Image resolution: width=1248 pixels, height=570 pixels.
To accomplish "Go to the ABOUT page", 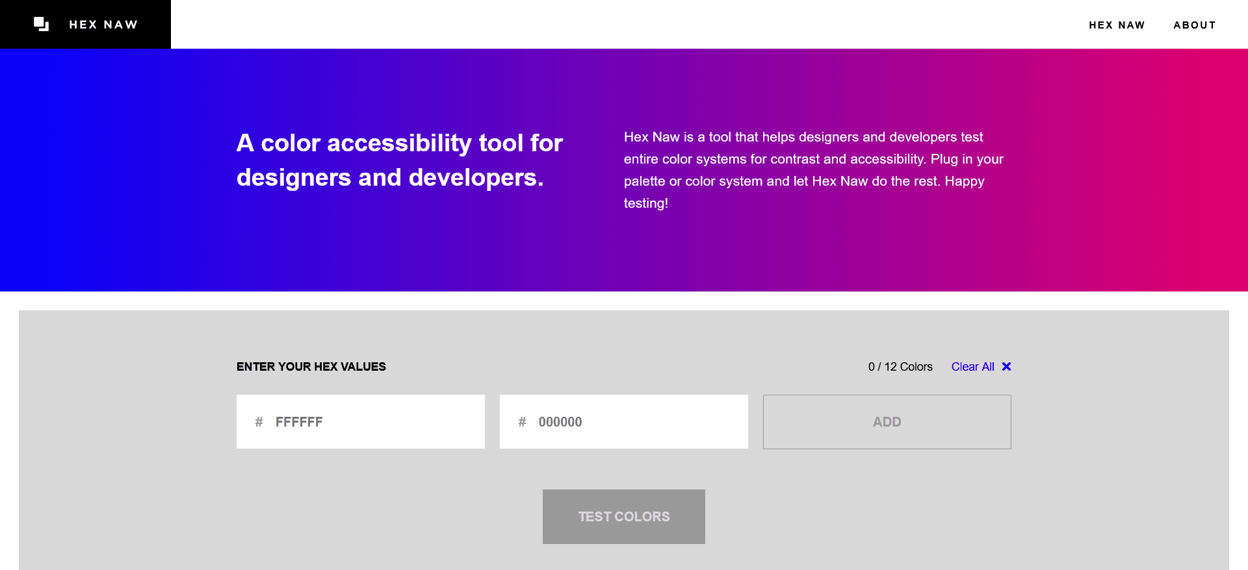I will (1194, 25).
